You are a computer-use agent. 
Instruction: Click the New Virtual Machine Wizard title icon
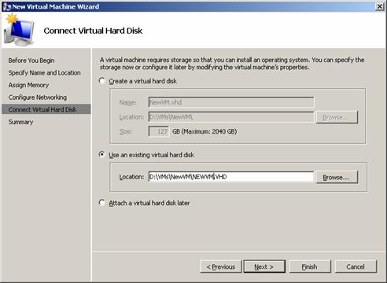[x=7, y=6]
